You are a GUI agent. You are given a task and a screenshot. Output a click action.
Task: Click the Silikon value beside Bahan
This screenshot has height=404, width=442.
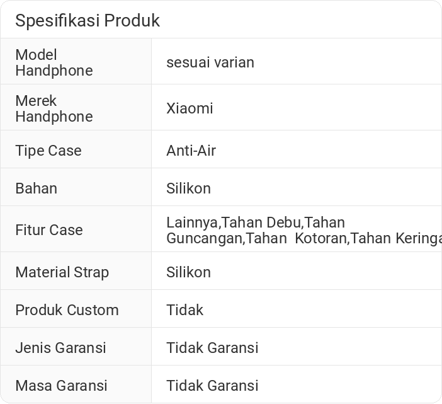[x=188, y=188]
